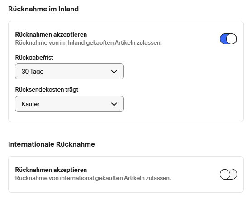This screenshot has width=251, height=199.
Task: Click the 'Internationale Rücknahme' heading
Action: (x=52, y=144)
